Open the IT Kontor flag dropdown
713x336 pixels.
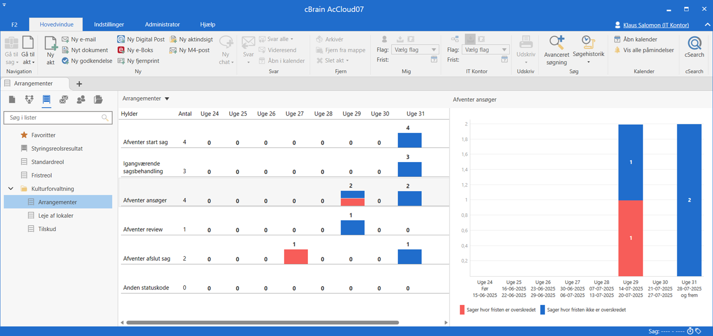(x=485, y=49)
